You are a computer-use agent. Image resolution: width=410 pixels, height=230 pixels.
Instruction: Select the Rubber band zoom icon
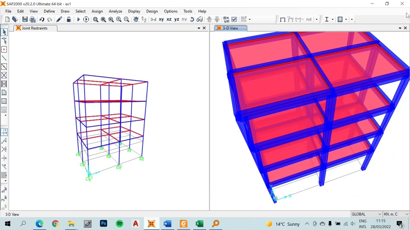[x=95, y=19]
